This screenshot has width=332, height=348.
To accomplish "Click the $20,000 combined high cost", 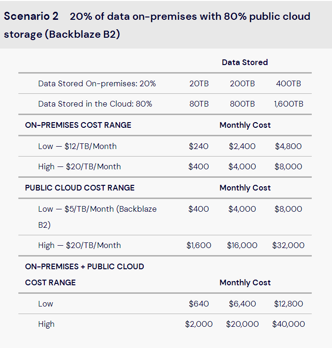I will [242, 324].
